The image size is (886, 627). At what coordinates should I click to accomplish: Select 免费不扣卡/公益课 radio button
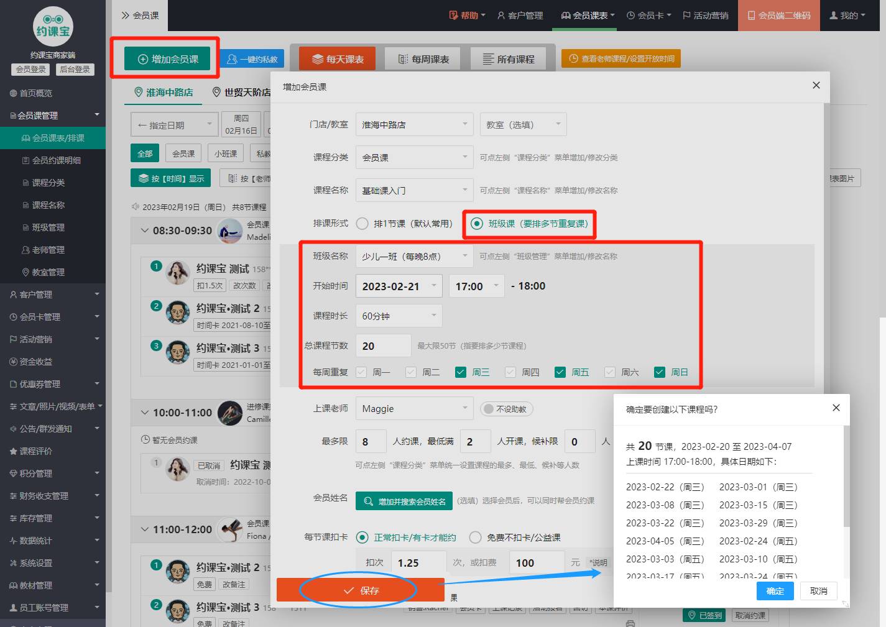(x=475, y=538)
